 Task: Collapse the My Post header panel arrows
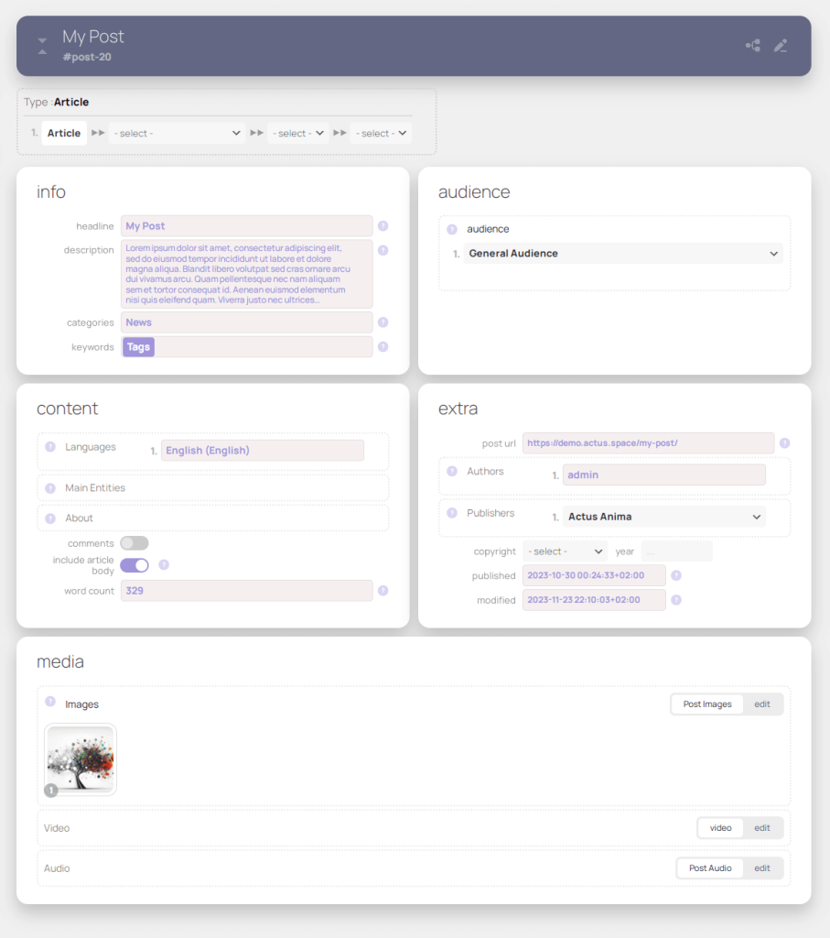(x=42, y=46)
